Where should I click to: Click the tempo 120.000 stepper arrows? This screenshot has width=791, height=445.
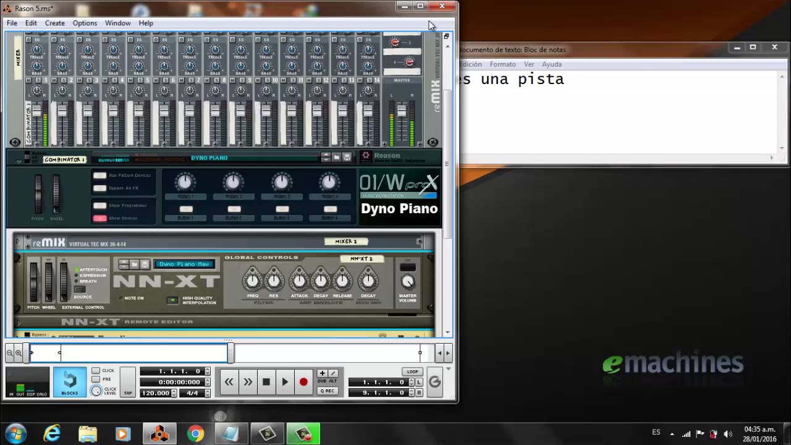click(x=173, y=393)
